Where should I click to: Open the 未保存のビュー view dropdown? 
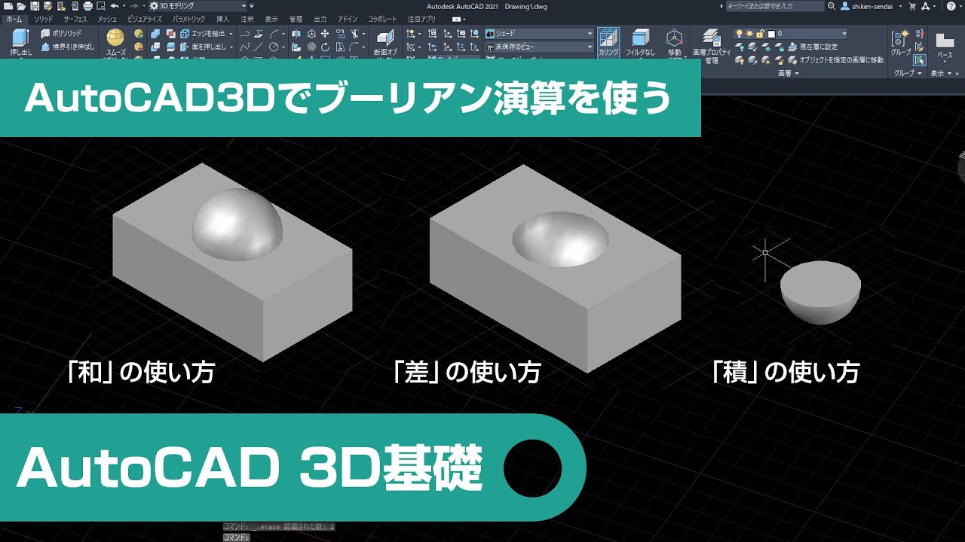click(539, 47)
